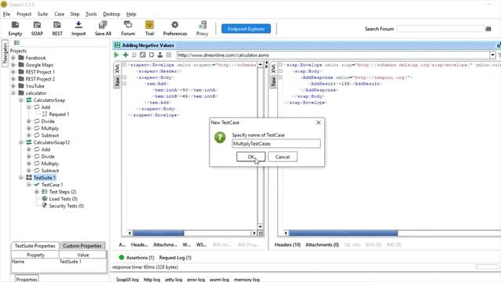501x282 pixels.
Task: Switch to Custom Properties tab
Action: point(82,245)
